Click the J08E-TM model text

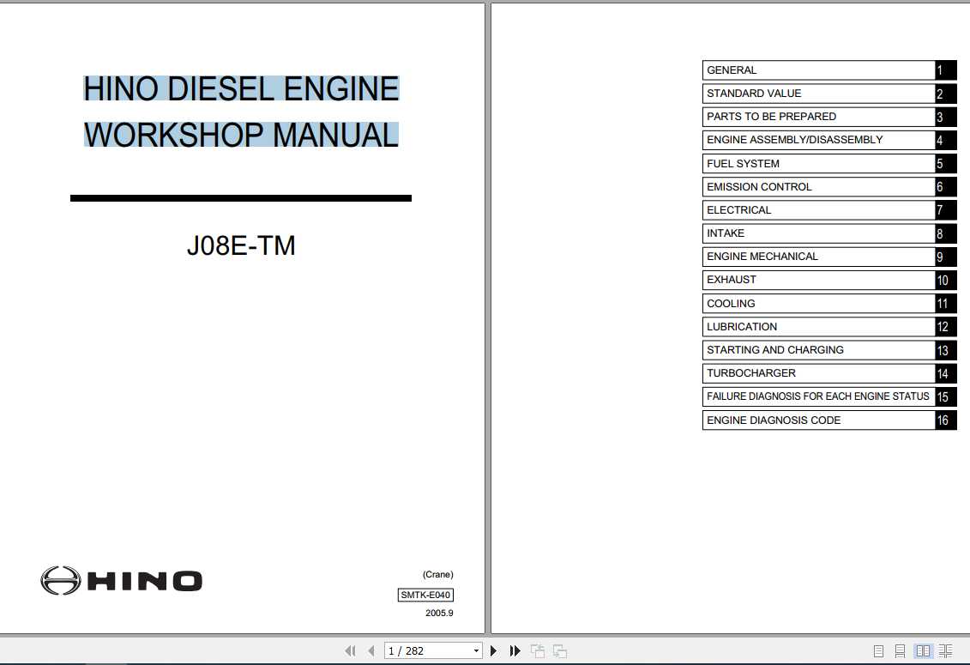coord(241,245)
